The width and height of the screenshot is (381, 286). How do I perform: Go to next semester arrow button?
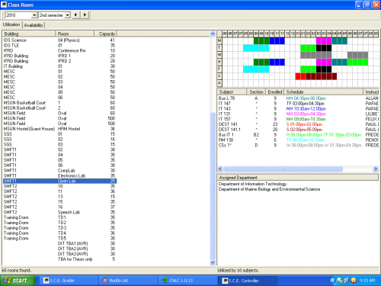pos(85,14)
